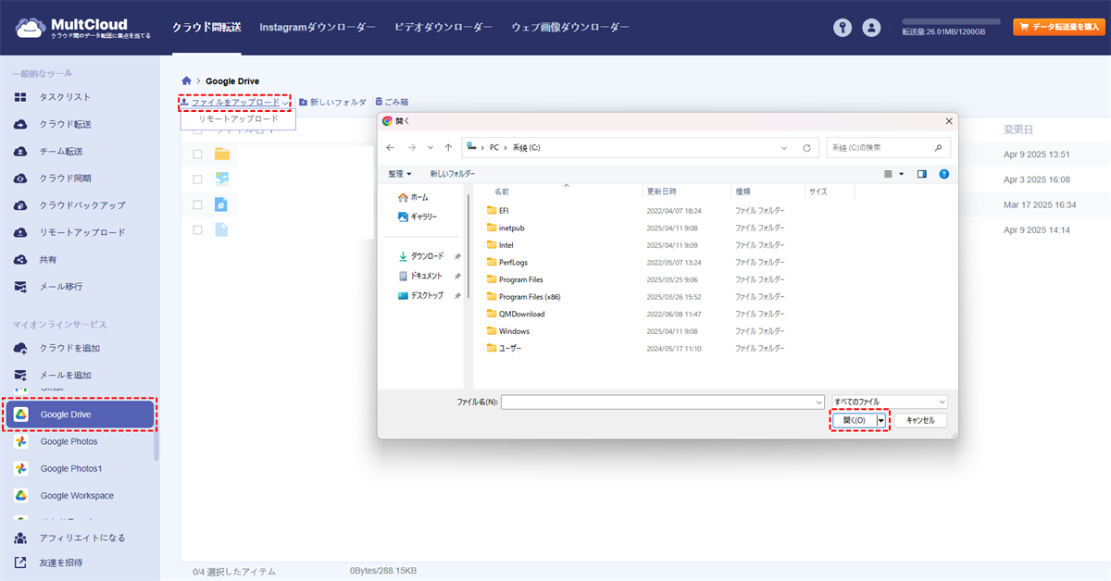Click the refresh icon in file dialog
Viewport: 1111px width, 581px height.
click(806, 147)
